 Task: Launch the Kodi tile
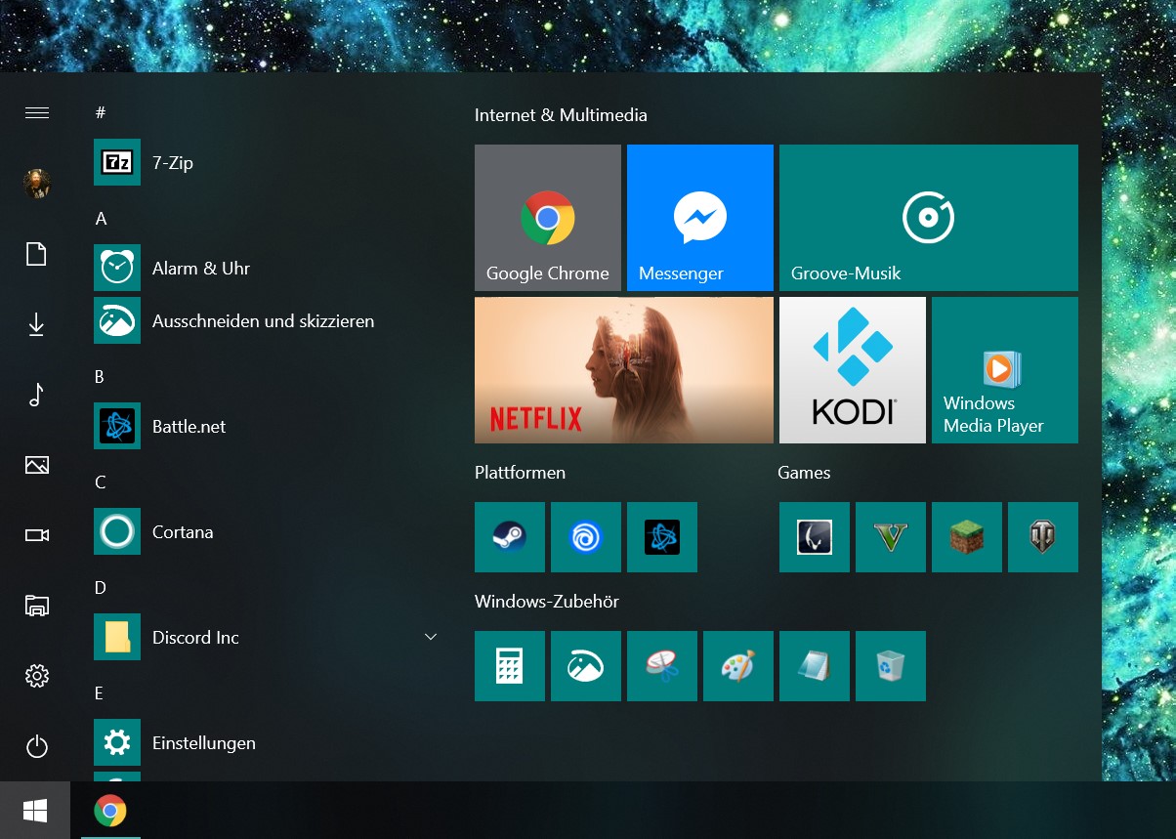pyautogui.click(x=853, y=370)
